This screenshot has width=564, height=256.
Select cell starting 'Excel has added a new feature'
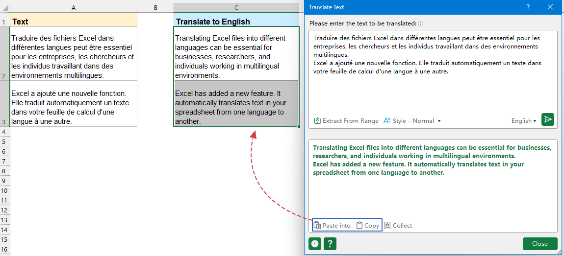(x=236, y=103)
